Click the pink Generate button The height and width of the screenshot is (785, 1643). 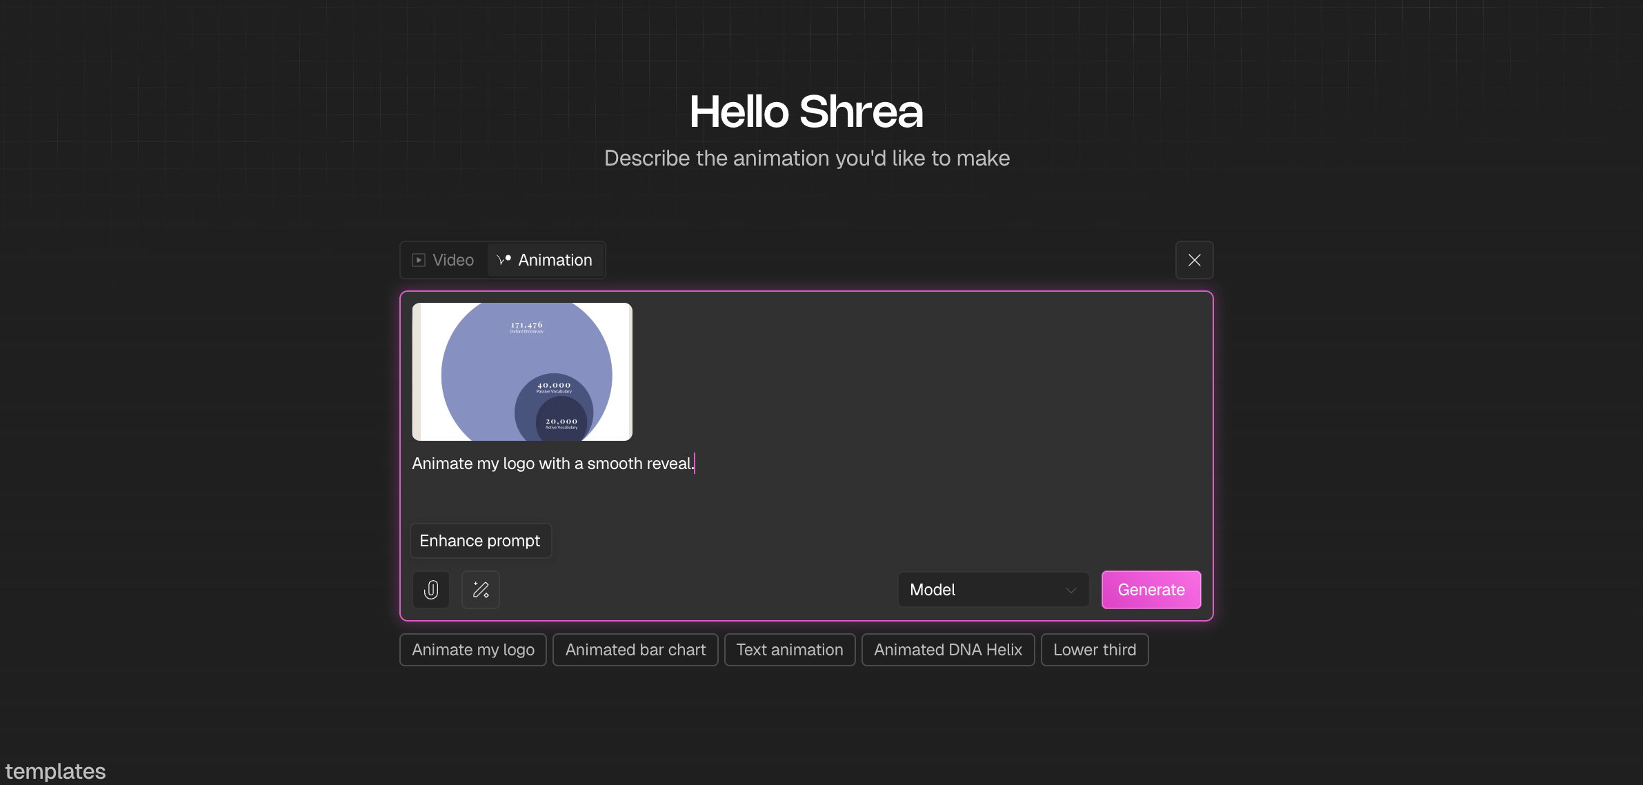[1151, 590]
